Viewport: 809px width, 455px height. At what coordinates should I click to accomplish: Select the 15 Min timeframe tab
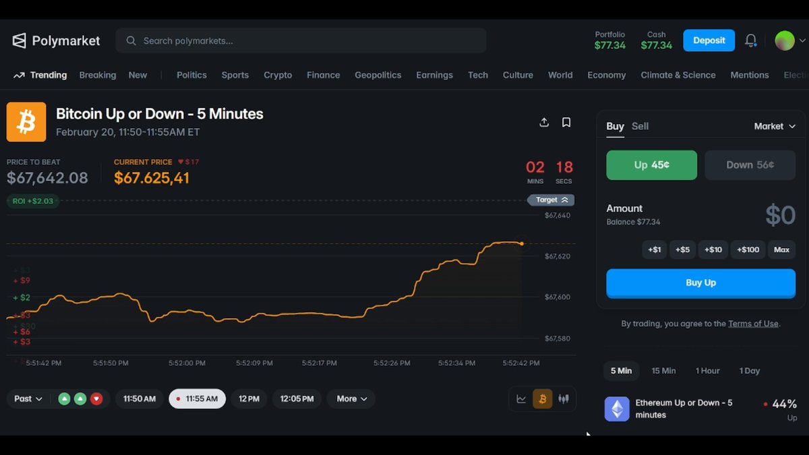pyautogui.click(x=663, y=371)
